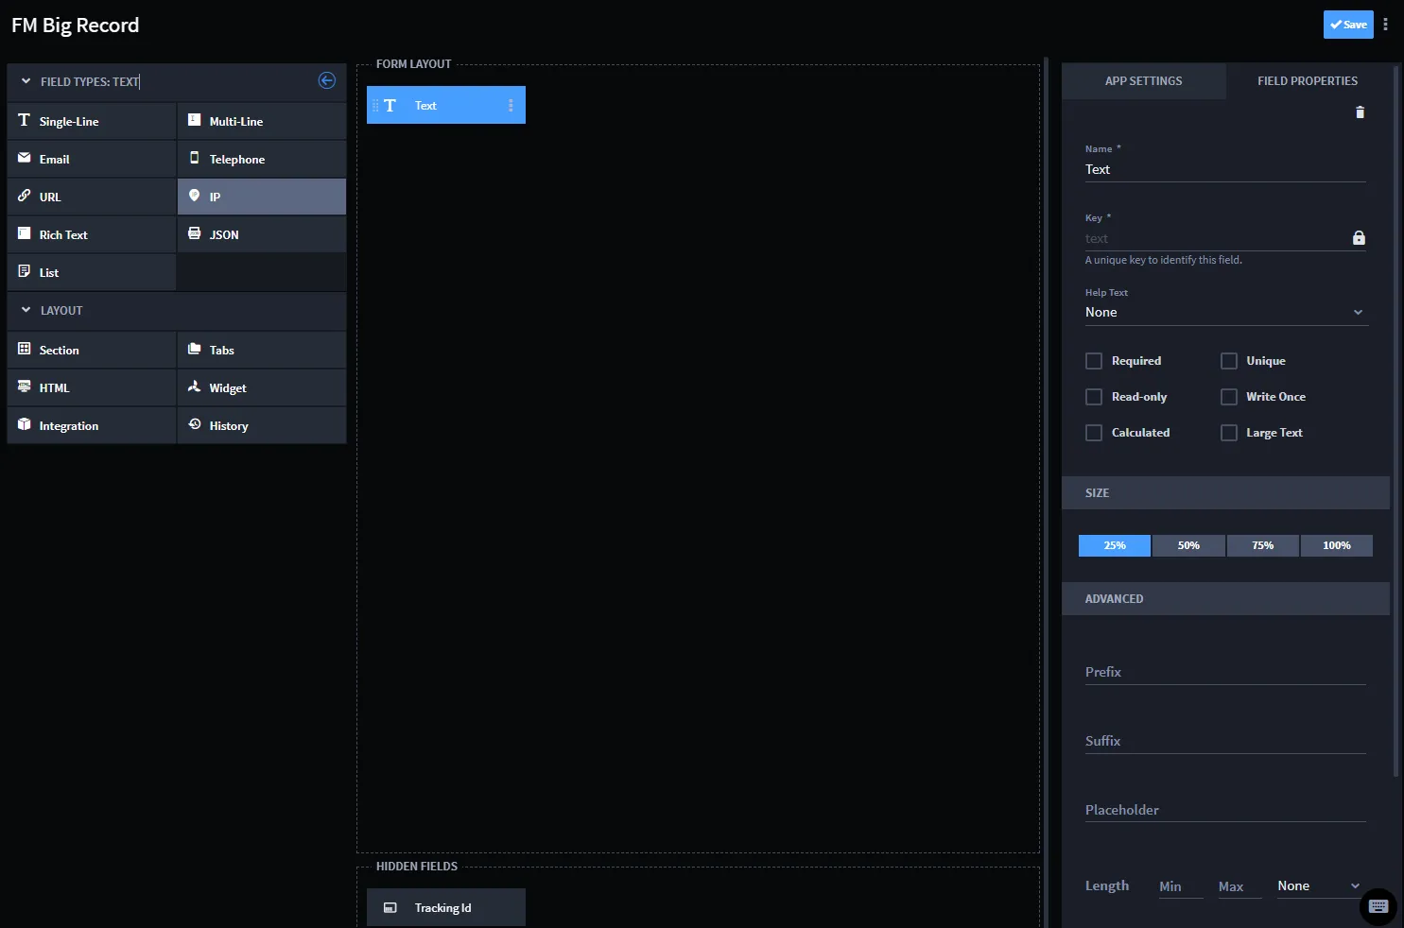Add a History layout element
The image size is (1404, 928).
click(x=262, y=425)
